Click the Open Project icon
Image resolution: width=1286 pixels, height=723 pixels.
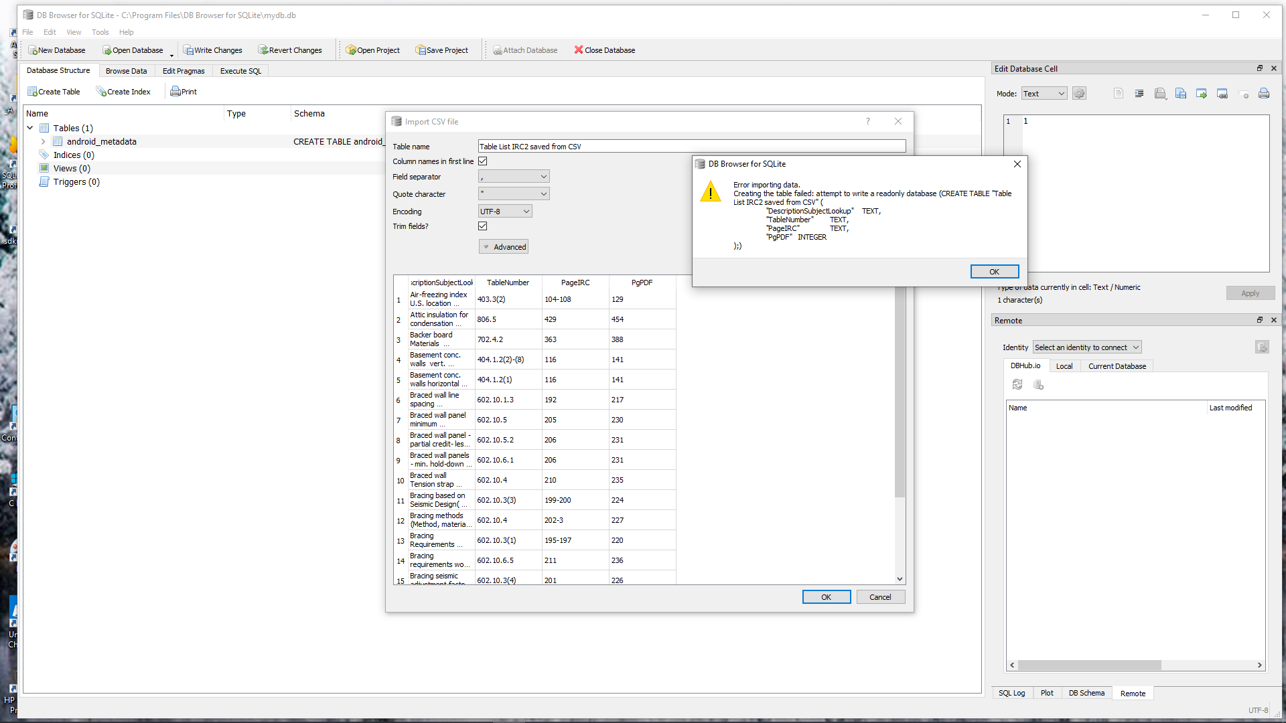click(350, 50)
